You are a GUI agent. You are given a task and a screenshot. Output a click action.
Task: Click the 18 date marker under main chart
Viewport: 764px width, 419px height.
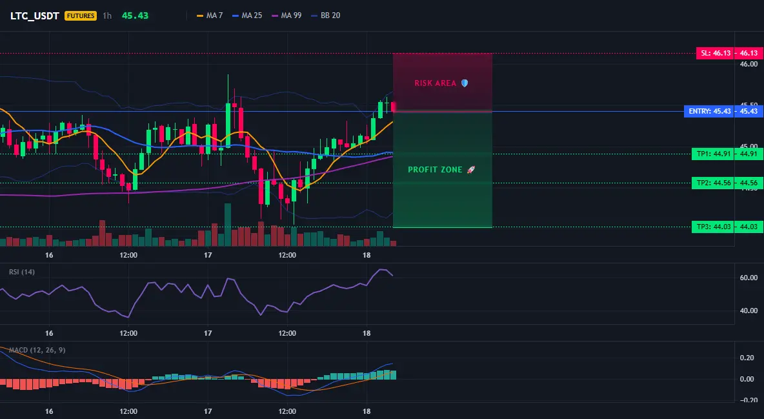click(x=367, y=255)
